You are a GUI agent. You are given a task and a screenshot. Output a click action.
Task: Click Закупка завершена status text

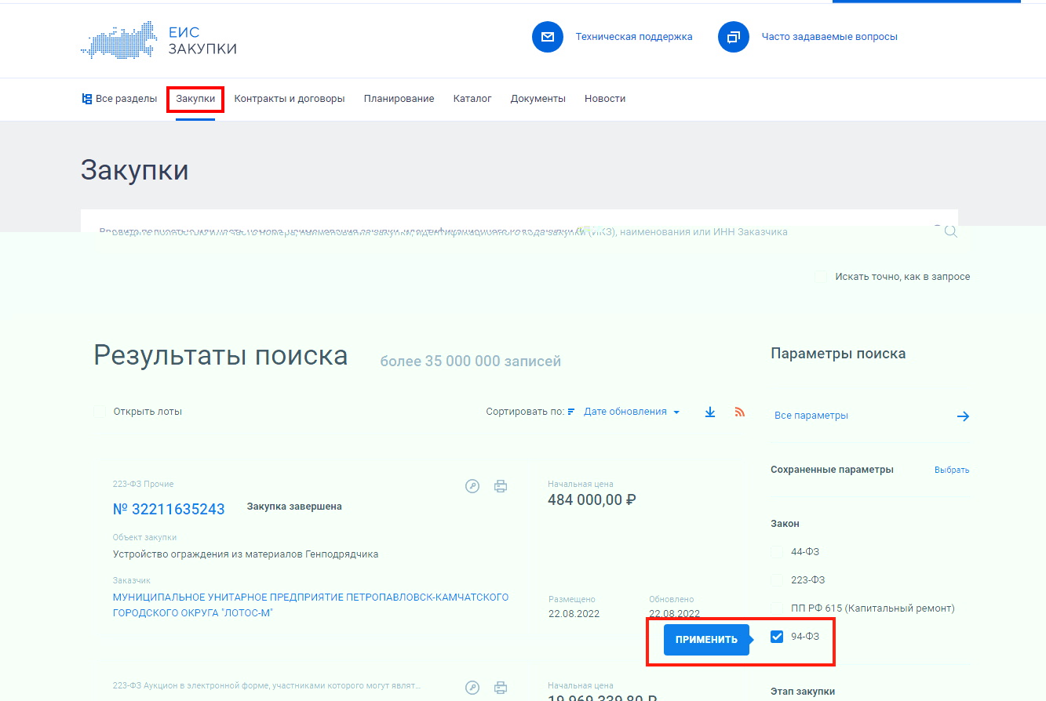click(x=294, y=507)
